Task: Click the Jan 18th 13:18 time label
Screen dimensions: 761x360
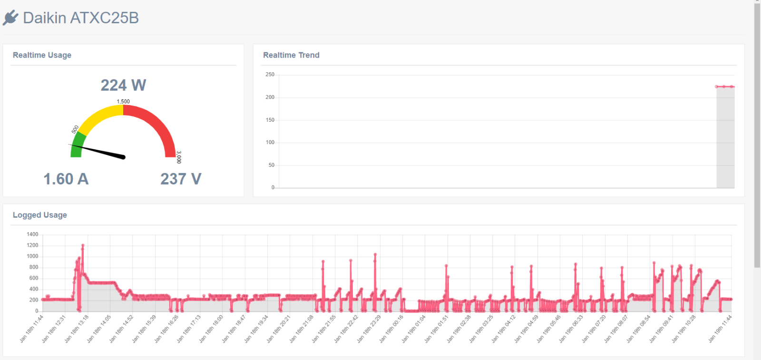Action: point(77,328)
